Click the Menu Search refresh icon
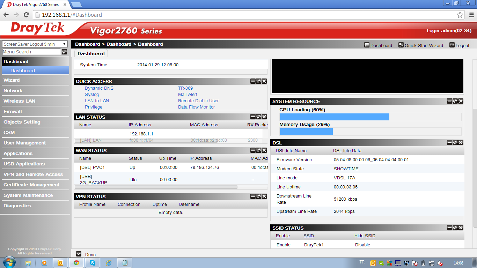Image resolution: width=477 pixels, height=268 pixels. [x=64, y=52]
